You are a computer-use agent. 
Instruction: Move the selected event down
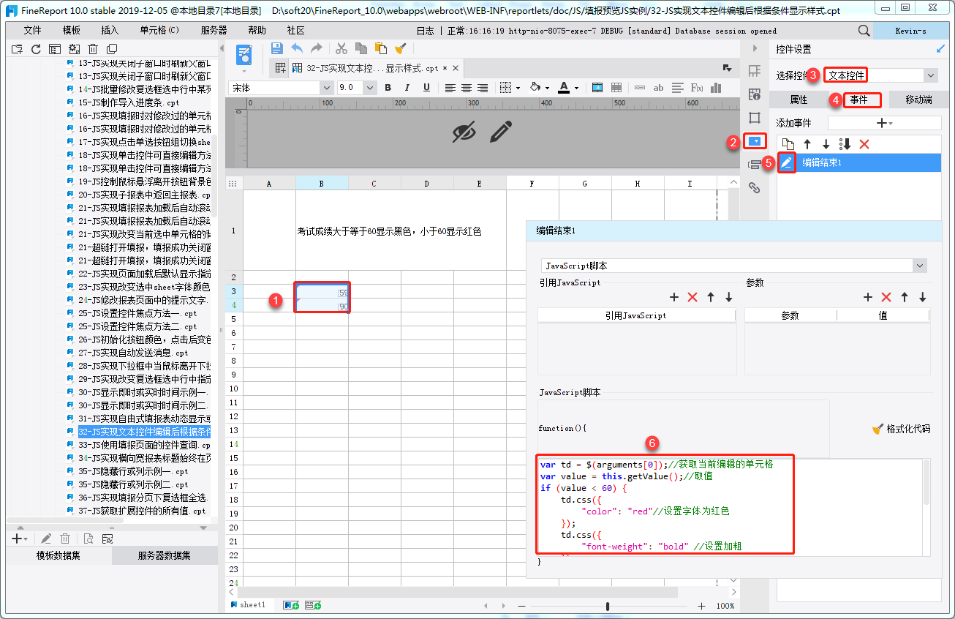click(x=826, y=144)
